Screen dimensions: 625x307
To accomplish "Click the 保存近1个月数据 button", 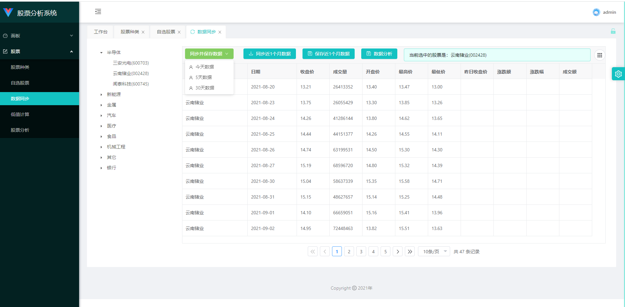I will (x=328, y=54).
